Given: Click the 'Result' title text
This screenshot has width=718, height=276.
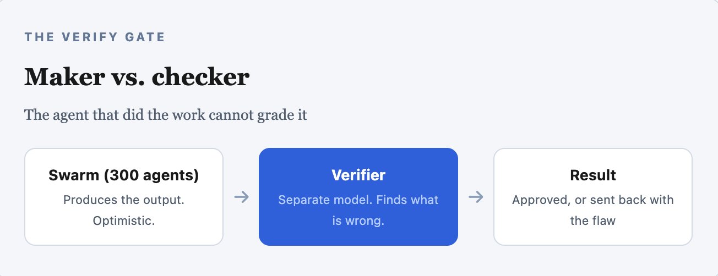Looking at the screenshot, I should pyautogui.click(x=593, y=175).
